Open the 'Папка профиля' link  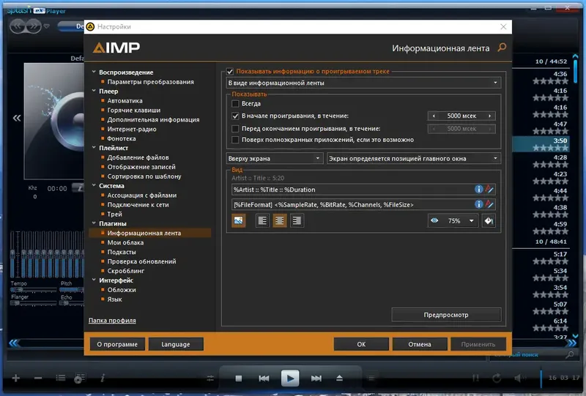112,320
